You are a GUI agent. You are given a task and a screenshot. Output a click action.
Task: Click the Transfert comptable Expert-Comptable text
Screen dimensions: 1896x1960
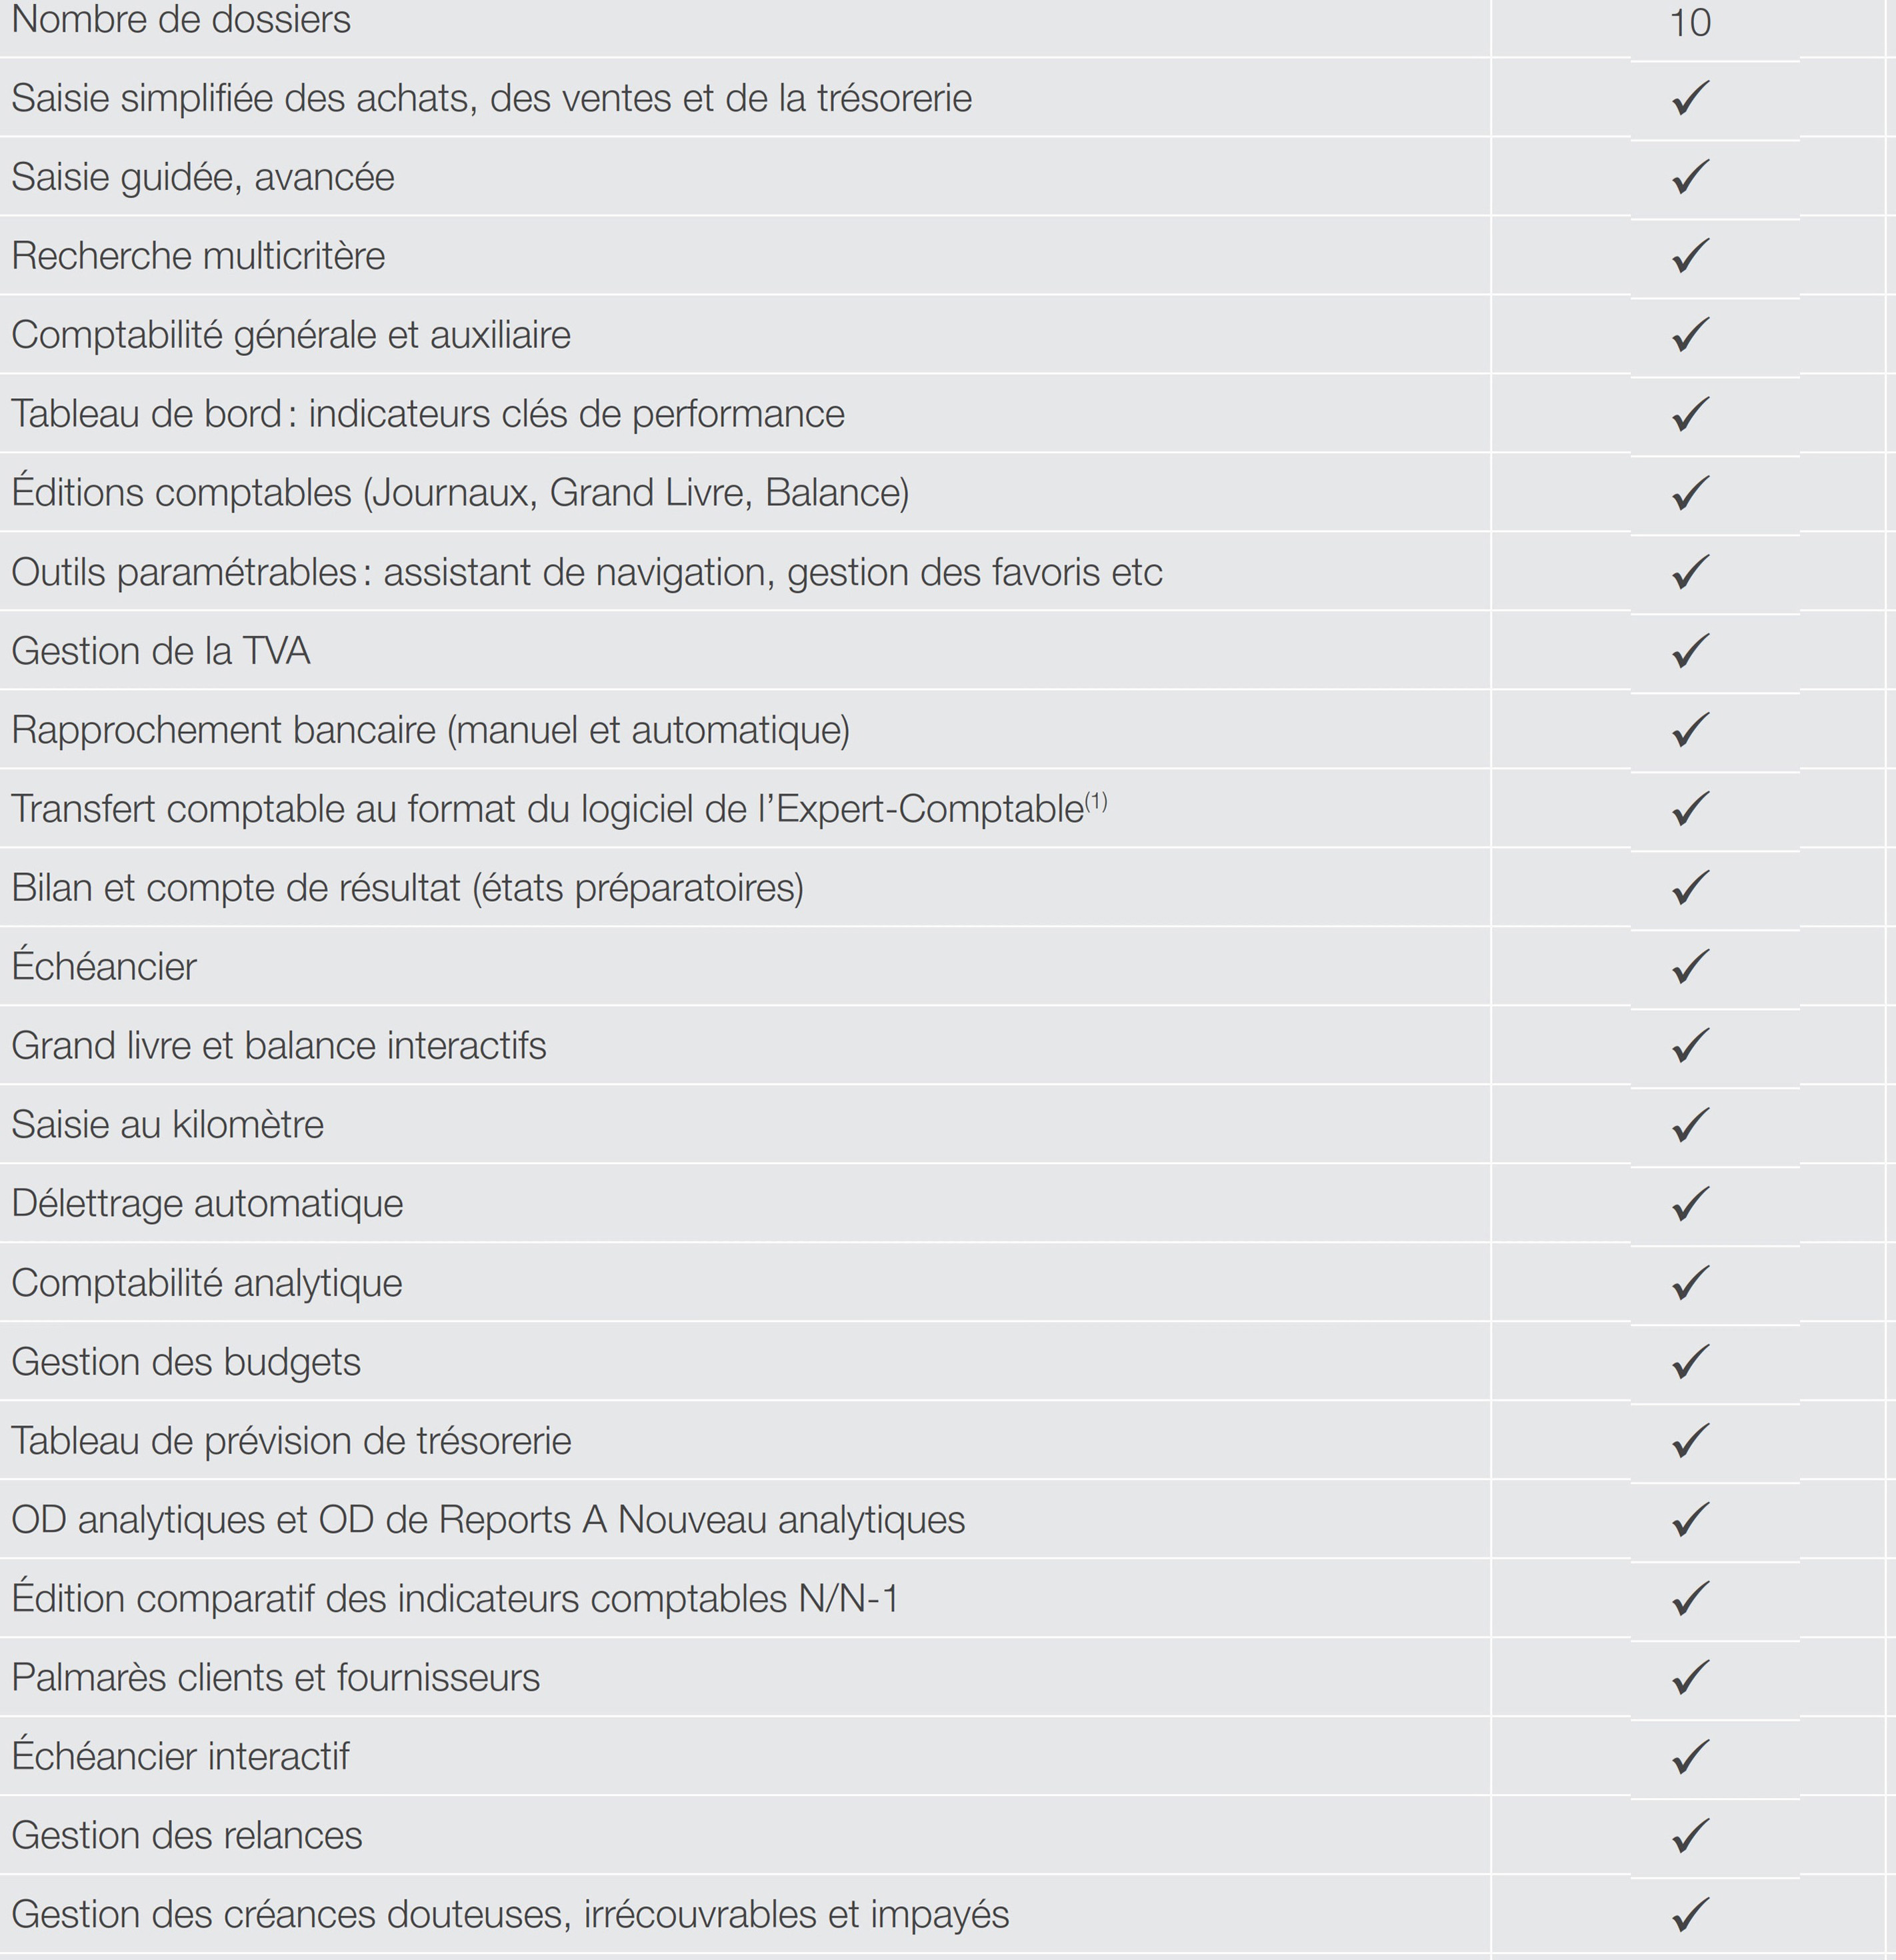(x=548, y=809)
